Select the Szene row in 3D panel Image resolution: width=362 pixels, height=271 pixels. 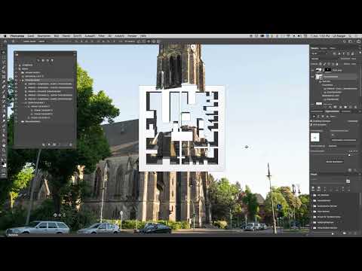[x=45, y=69]
